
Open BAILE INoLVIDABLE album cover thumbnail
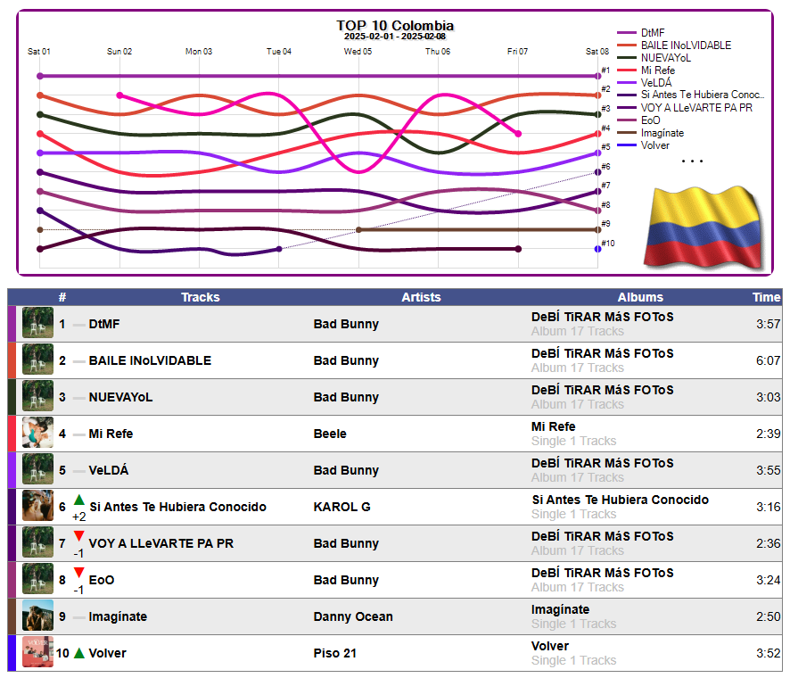pos(37,360)
